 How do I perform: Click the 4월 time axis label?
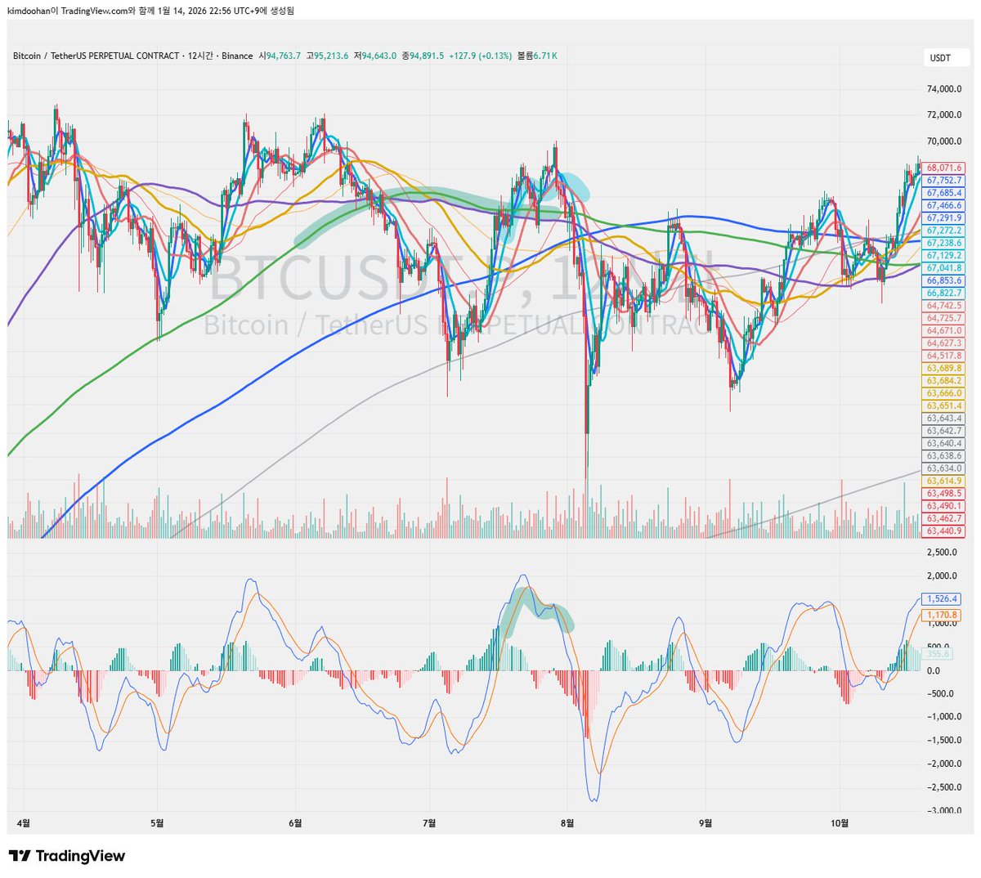24,823
